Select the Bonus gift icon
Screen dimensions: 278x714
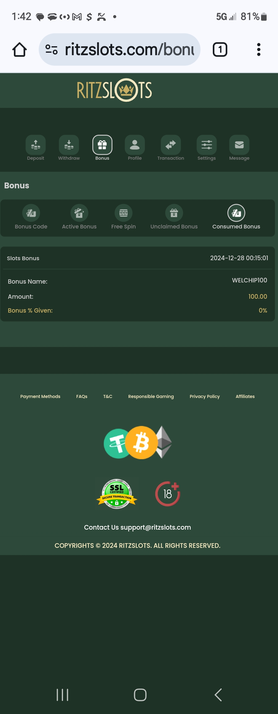pyautogui.click(x=102, y=145)
